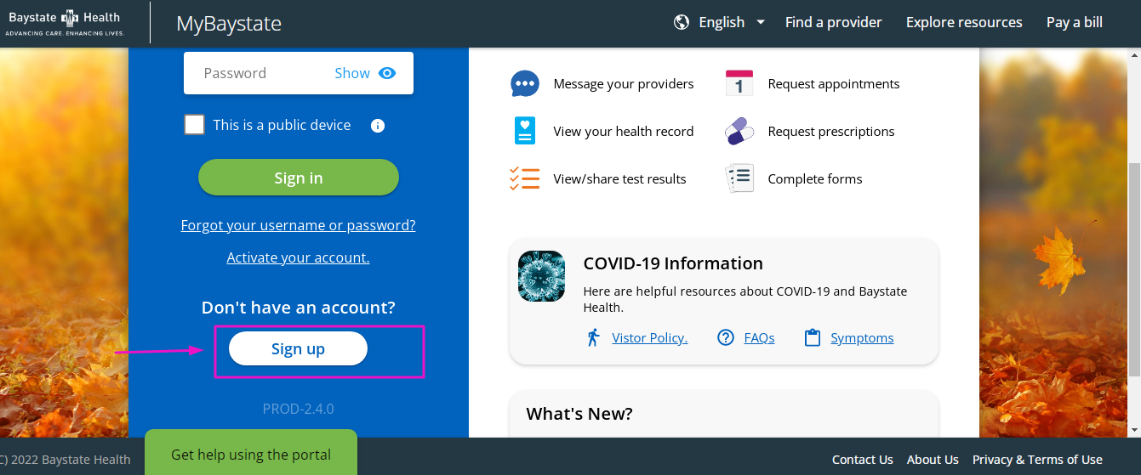Click the PROD-2.4.0 version text
The width and height of the screenshot is (1141, 475).
pyautogui.click(x=298, y=409)
